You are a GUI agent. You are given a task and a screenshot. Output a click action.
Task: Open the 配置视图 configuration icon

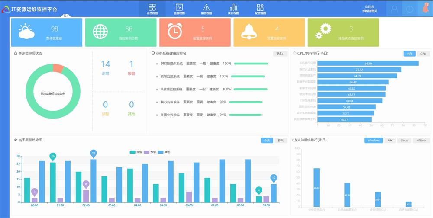(x=260, y=7)
